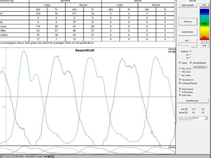Jump to last frame with >| button
This screenshot has height=158, width=211.
pos(189,118)
